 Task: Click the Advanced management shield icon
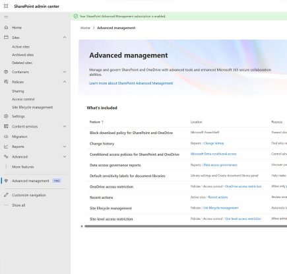[6, 181]
